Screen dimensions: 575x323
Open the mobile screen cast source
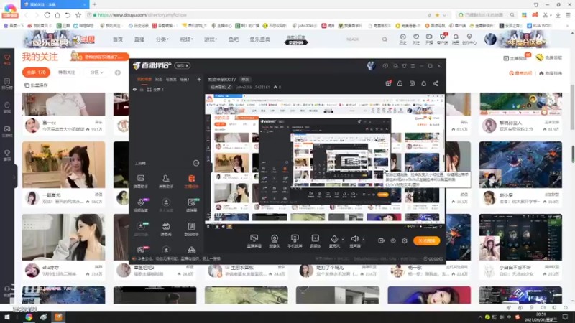295,241
